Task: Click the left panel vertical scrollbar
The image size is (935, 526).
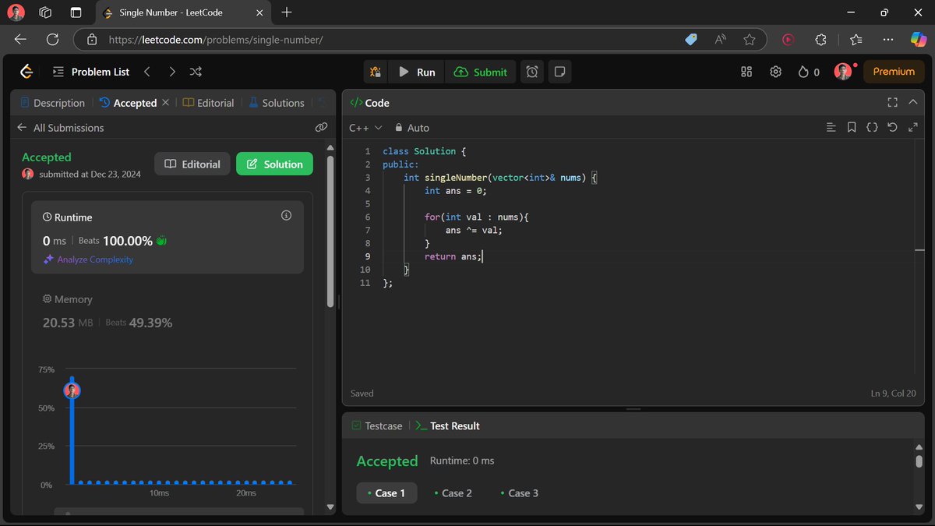Action: (330, 231)
